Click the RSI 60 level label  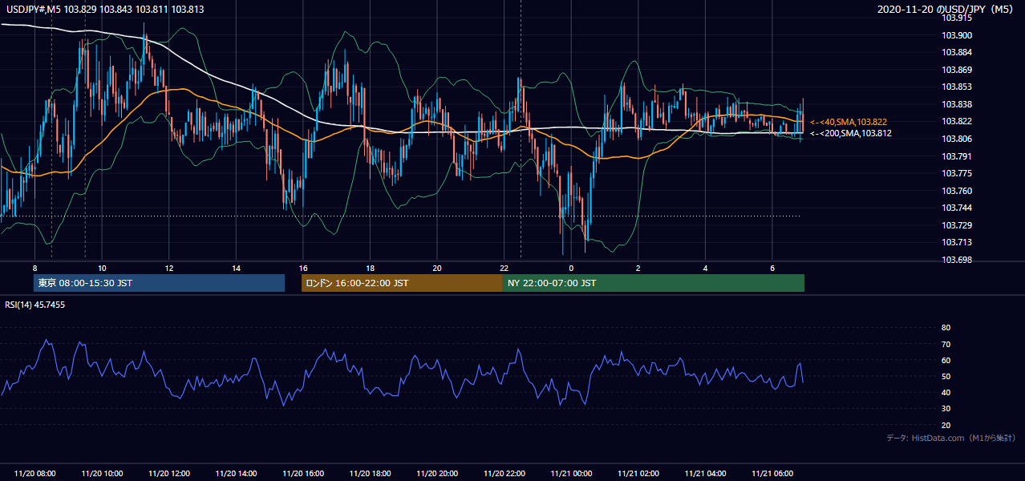(946, 360)
